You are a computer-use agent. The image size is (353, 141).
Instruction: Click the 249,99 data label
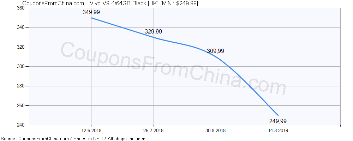(x=278, y=121)
